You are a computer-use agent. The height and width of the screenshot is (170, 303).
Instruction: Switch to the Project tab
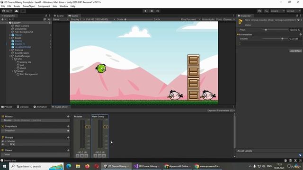tap(7, 107)
